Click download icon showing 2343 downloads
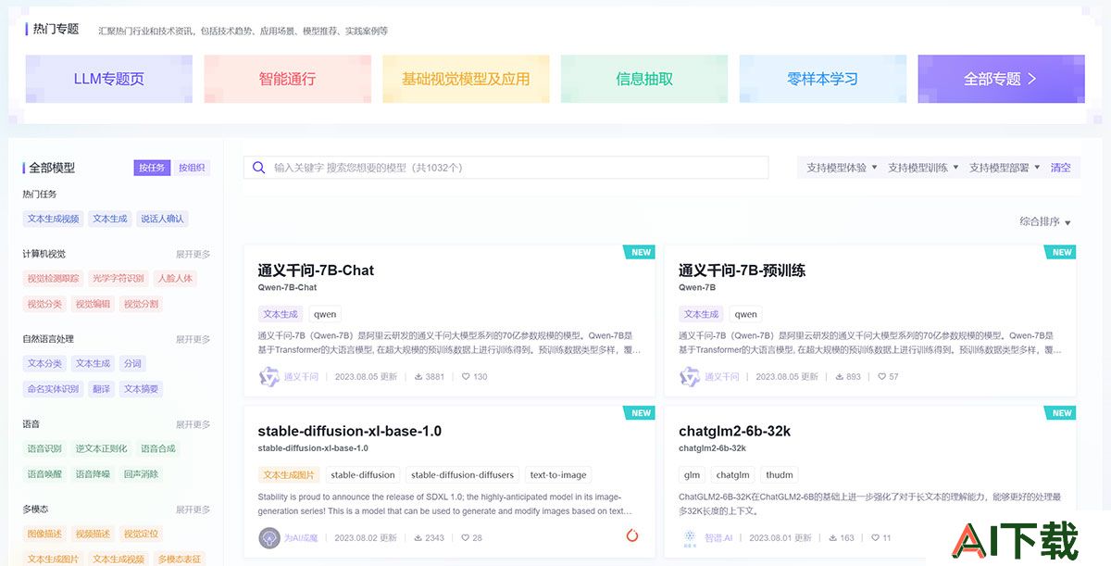 pyautogui.click(x=418, y=537)
